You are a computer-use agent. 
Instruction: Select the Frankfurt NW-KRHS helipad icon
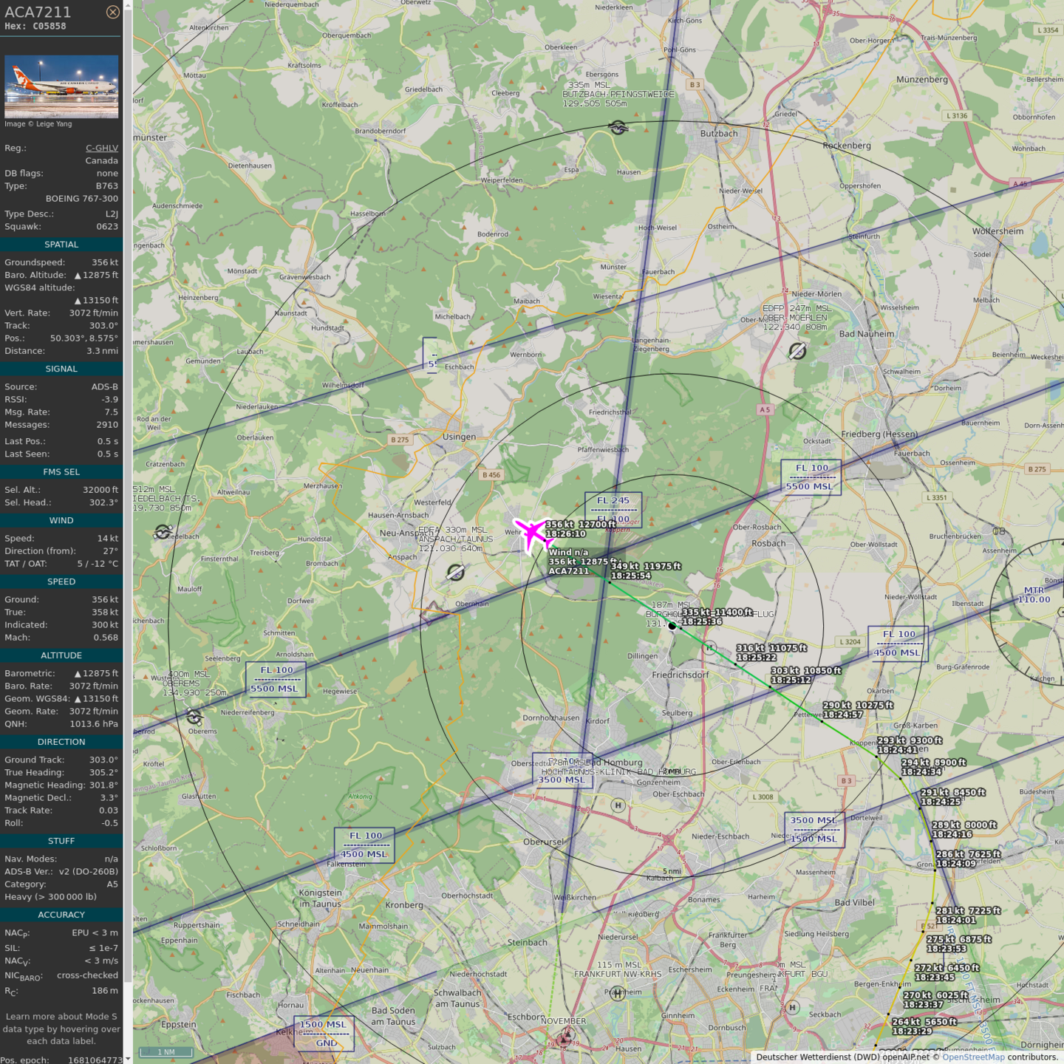tap(617, 994)
